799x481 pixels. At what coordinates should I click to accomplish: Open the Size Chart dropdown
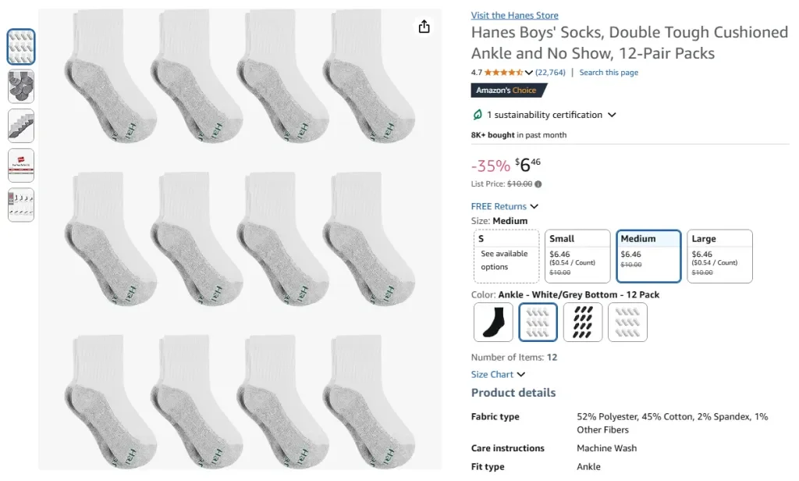click(499, 374)
